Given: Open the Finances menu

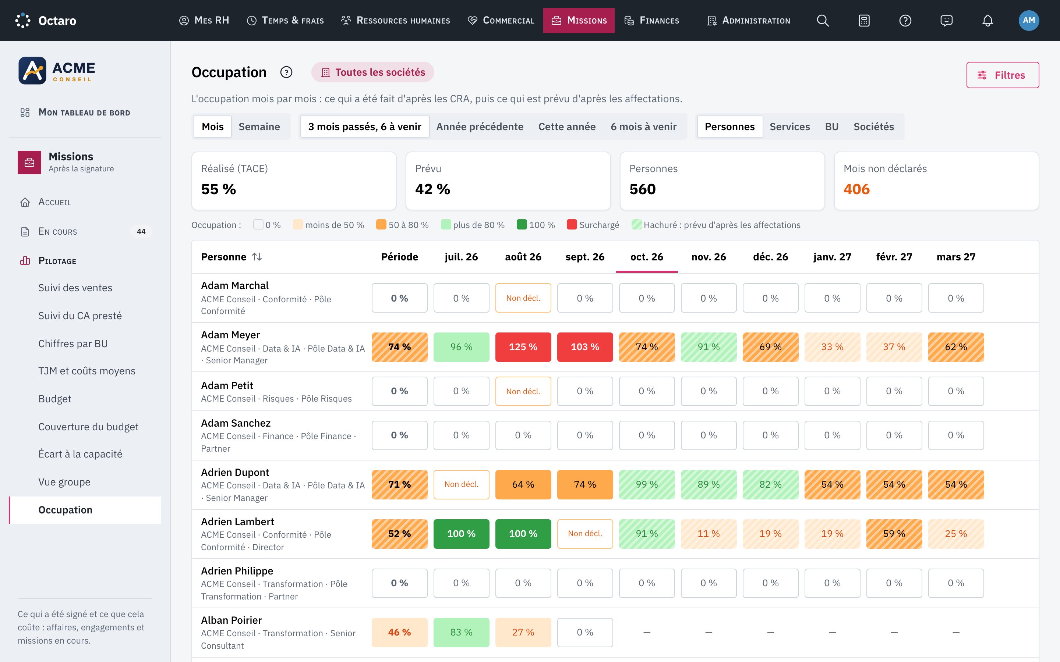Looking at the screenshot, I should pyautogui.click(x=652, y=21).
